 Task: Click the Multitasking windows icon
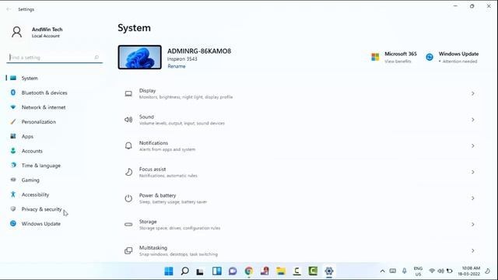[x=128, y=250]
